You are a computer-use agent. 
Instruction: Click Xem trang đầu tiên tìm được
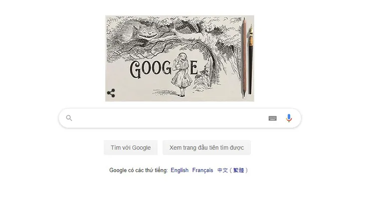pos(206,148)
